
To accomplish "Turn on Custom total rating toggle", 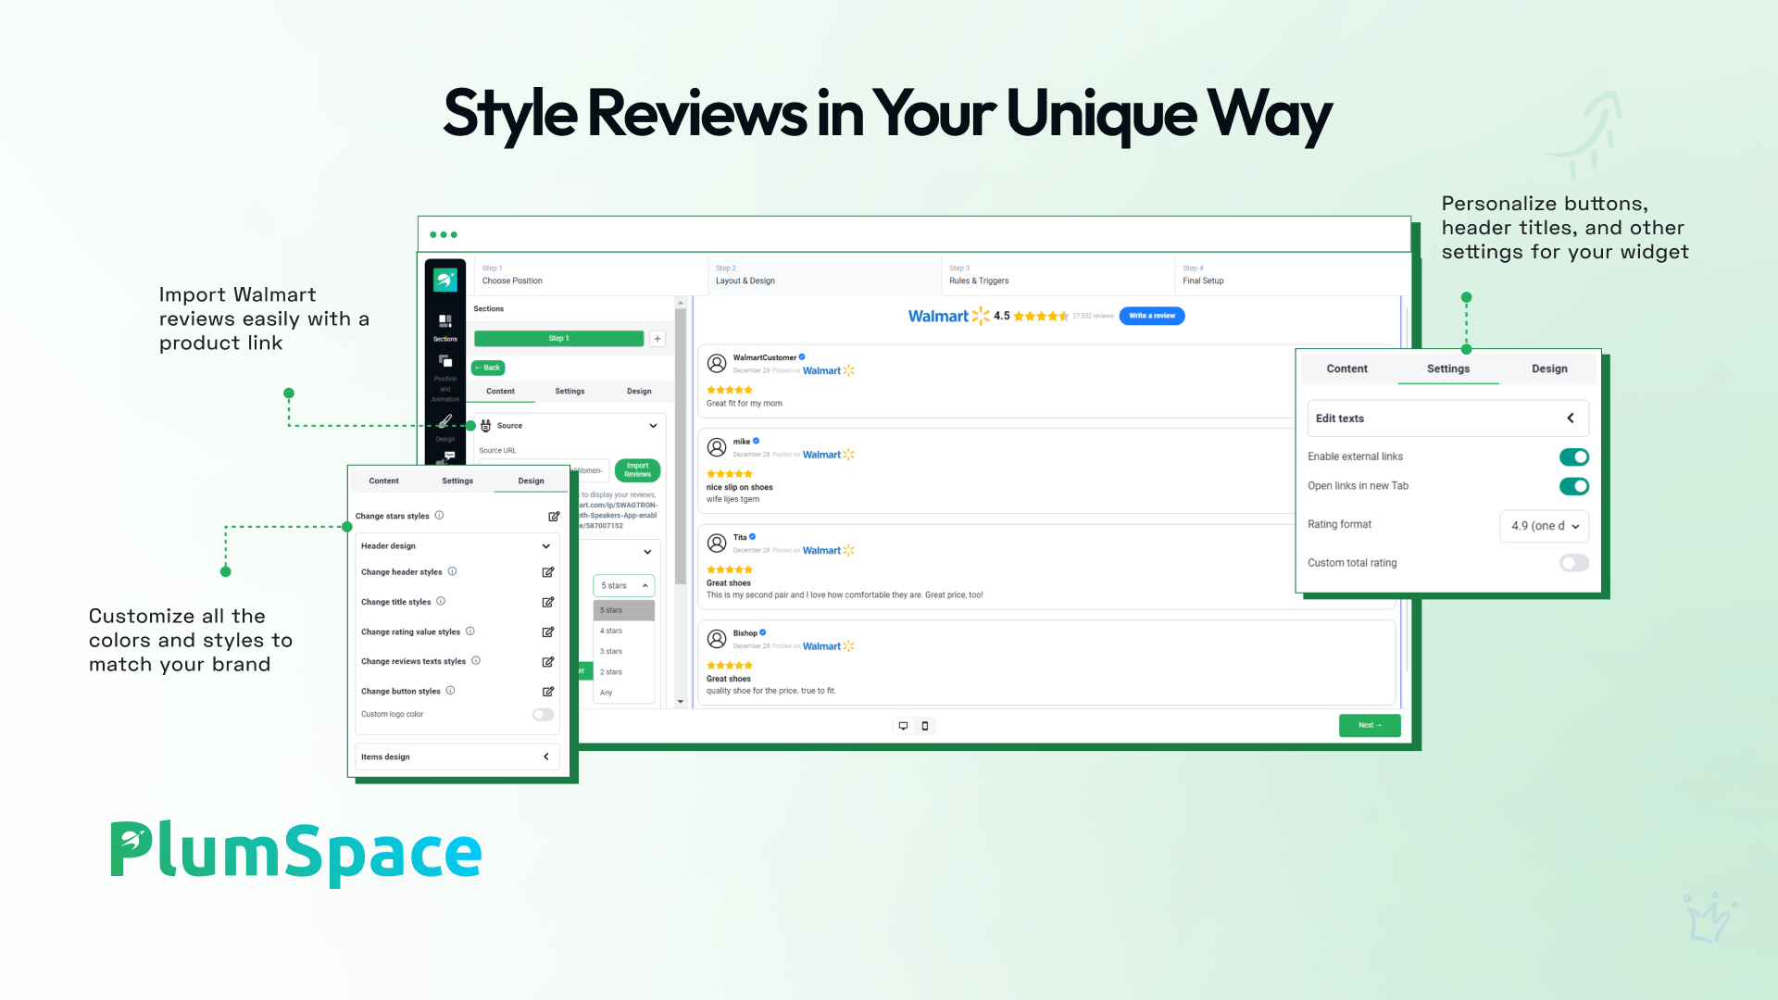I will click(1573, 563).
